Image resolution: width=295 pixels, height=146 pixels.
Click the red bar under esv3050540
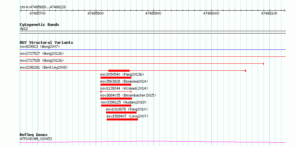point(116,78)
